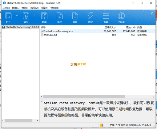Screen dimensions: 157x129
Task: Click file list horizontal scrollbar left arrow
Action: (42, 97)
